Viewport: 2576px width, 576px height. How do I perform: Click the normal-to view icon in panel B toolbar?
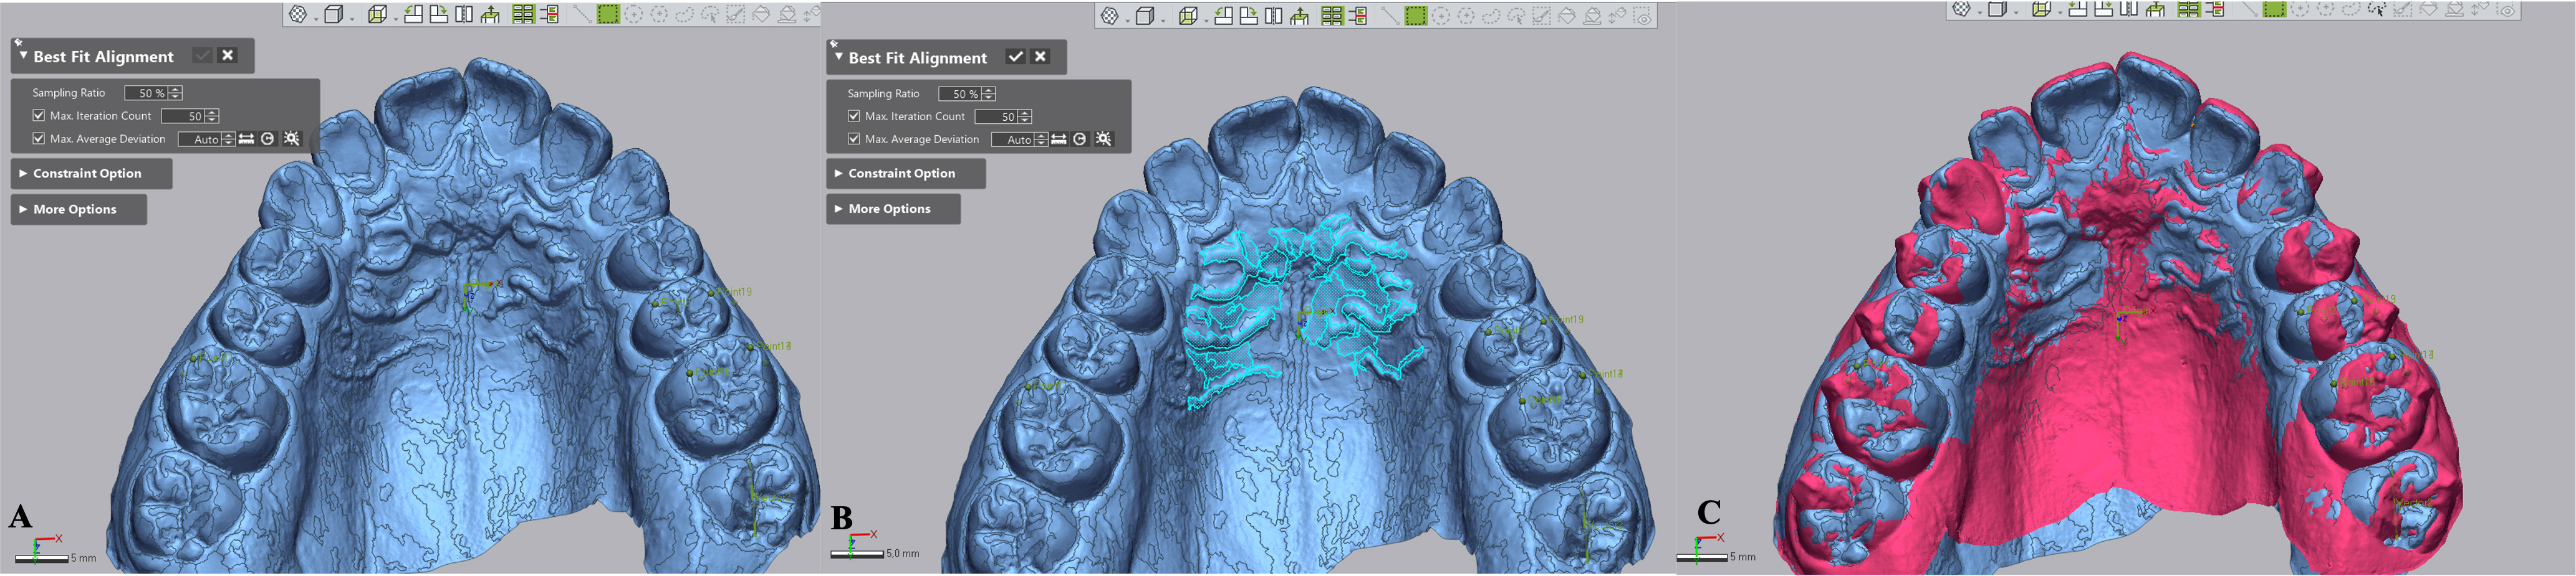(1300, 15)
